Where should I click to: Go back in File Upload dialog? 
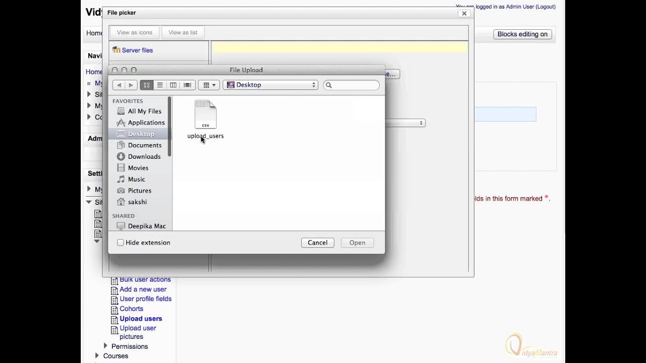(119, 85)
